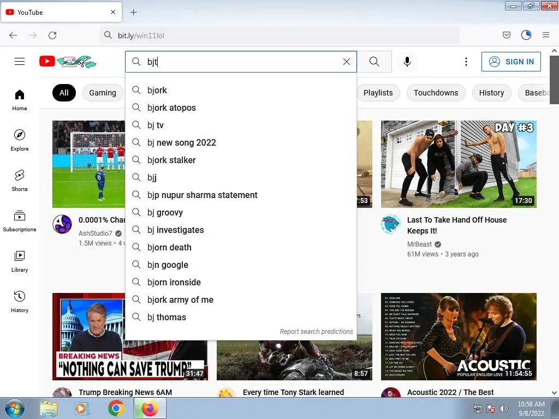Choose suggestion "bjorn ironside"
This screenshot has height=419, width=559.
pos(241,282)
